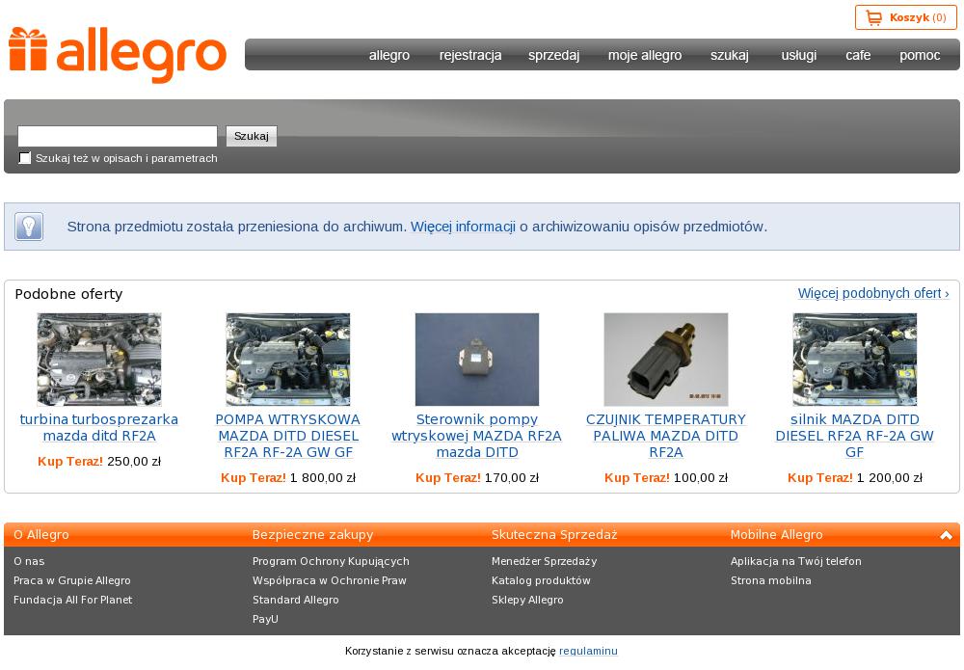Open the POMPA WTRYSKOWA engine thumbnail
The height and width of the screenshot is (670, 964).
[x=287, y=360]
